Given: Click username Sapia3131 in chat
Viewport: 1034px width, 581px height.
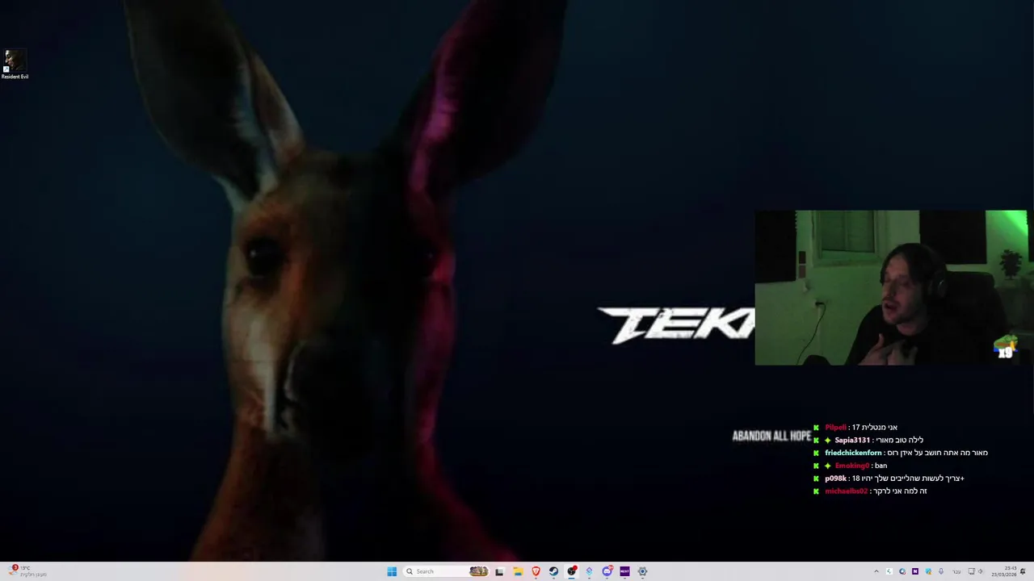Looking at the screenshot, I should pyautogui.click(x=852, y=441).
